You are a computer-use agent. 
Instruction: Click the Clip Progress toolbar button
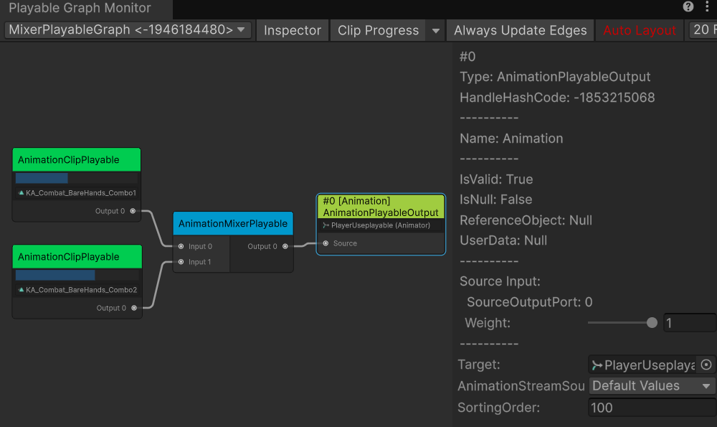click(378, 31)
